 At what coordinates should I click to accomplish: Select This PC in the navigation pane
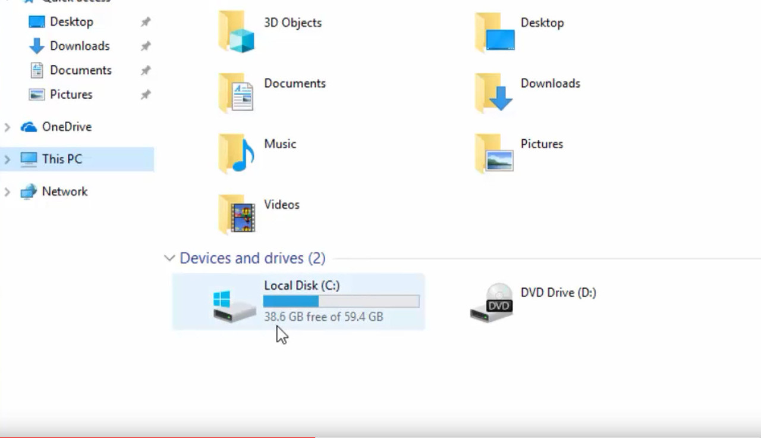[61, 159]
